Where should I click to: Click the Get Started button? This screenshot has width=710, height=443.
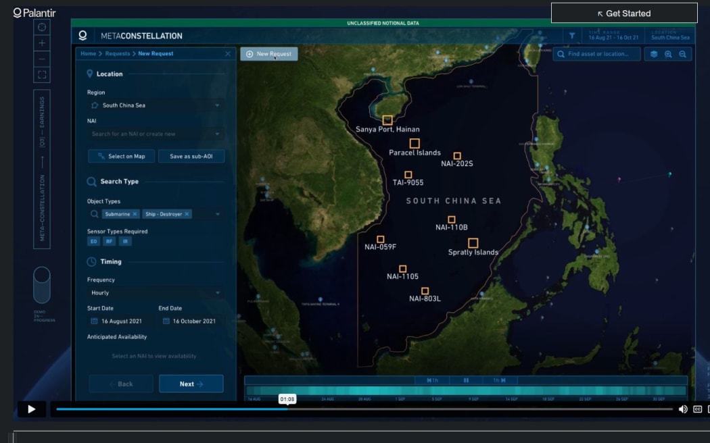pyautogui.click(x=624, y=13)
